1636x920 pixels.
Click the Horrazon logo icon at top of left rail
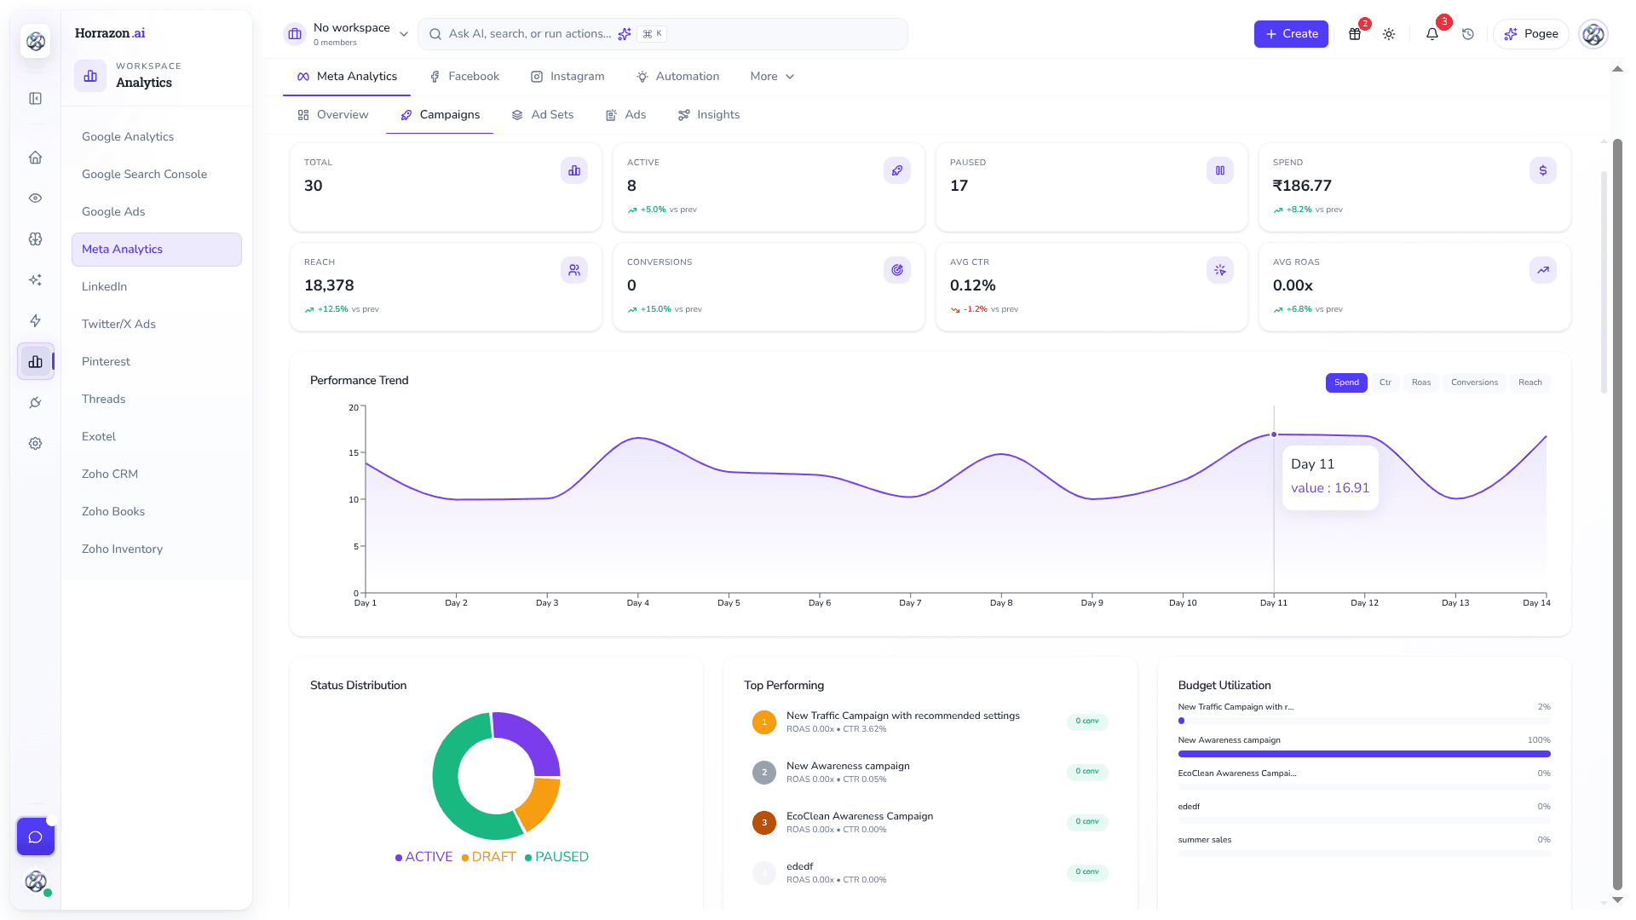[36, 41]
